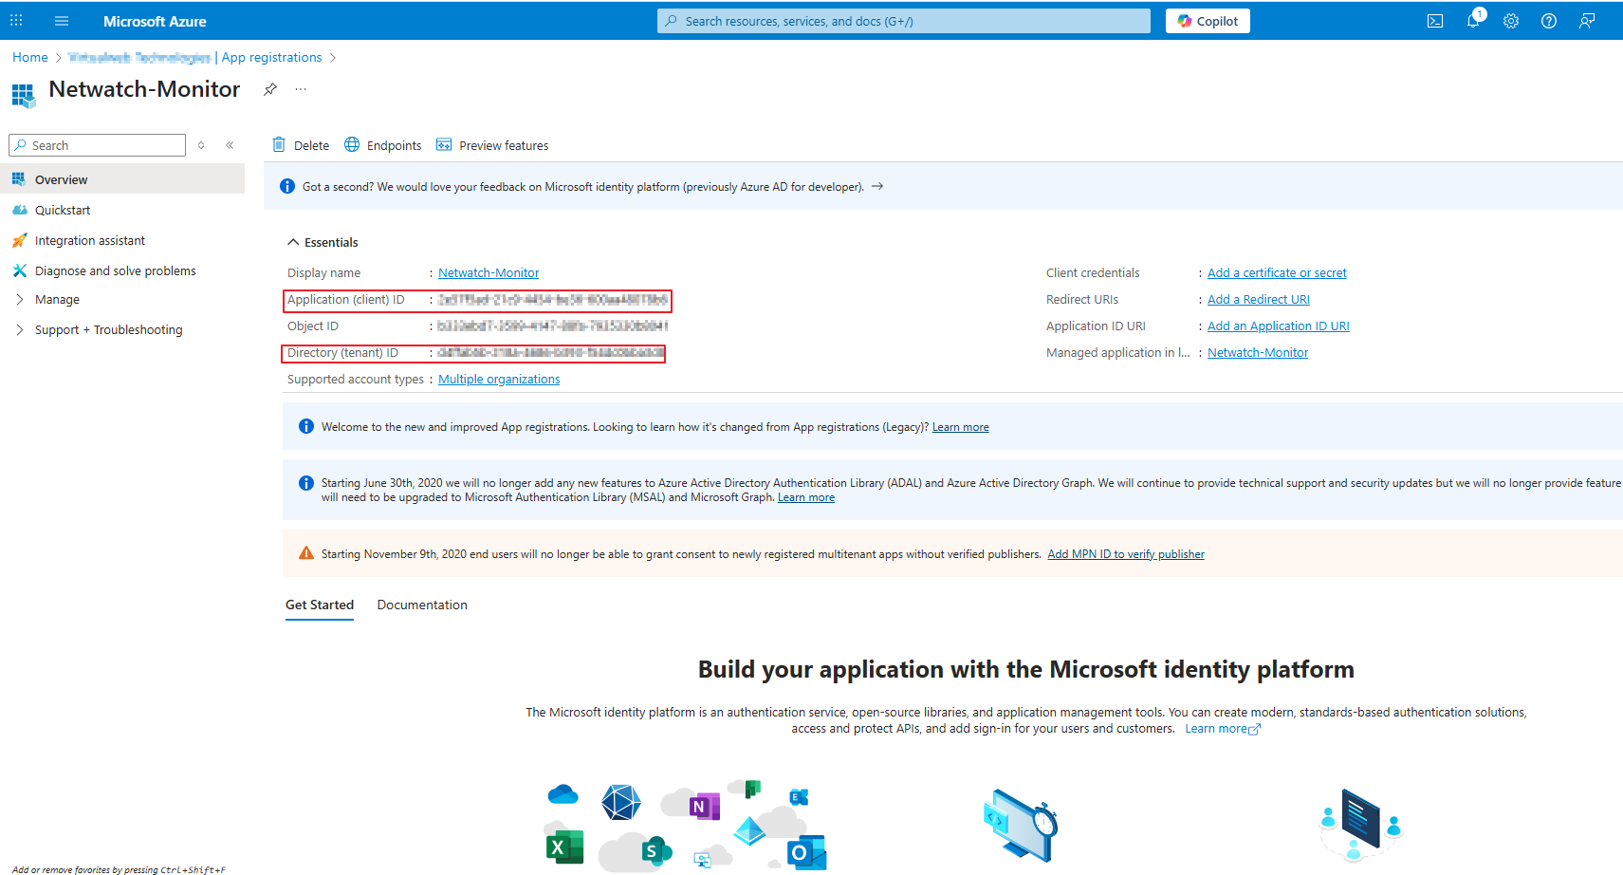
Task: Select the Directory (tenant) ID value
Action: click(550, 352)
